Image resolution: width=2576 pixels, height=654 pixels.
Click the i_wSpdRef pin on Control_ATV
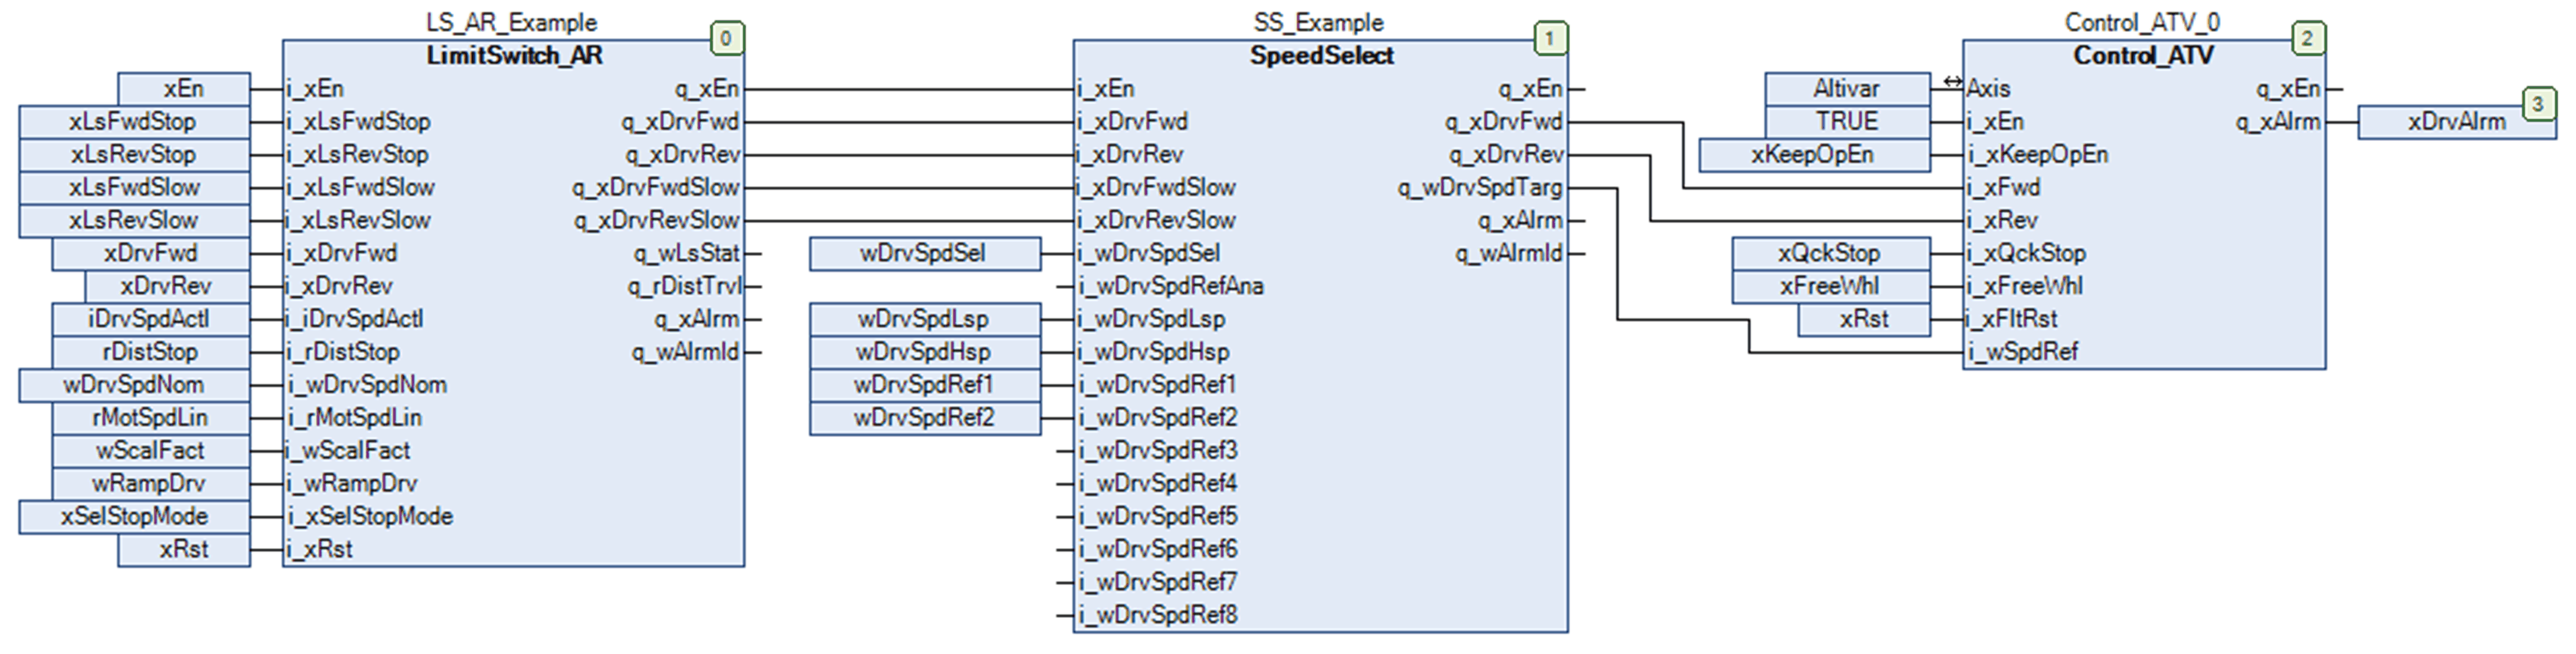(x=2023, y=353)
